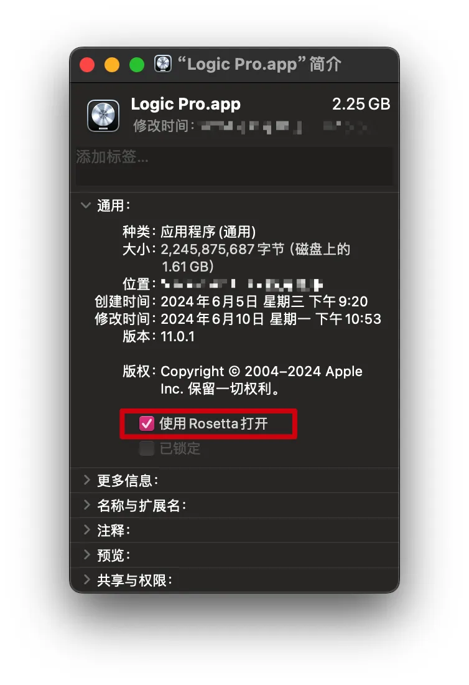Collapse the 通用 section chevron
469x685 pixels.
86,205
